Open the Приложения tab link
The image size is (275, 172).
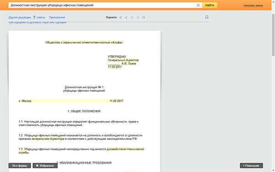57,17
